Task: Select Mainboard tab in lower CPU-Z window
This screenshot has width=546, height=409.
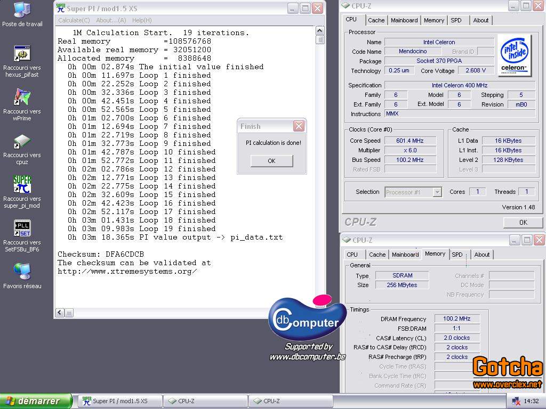Action: click(405, 255)
